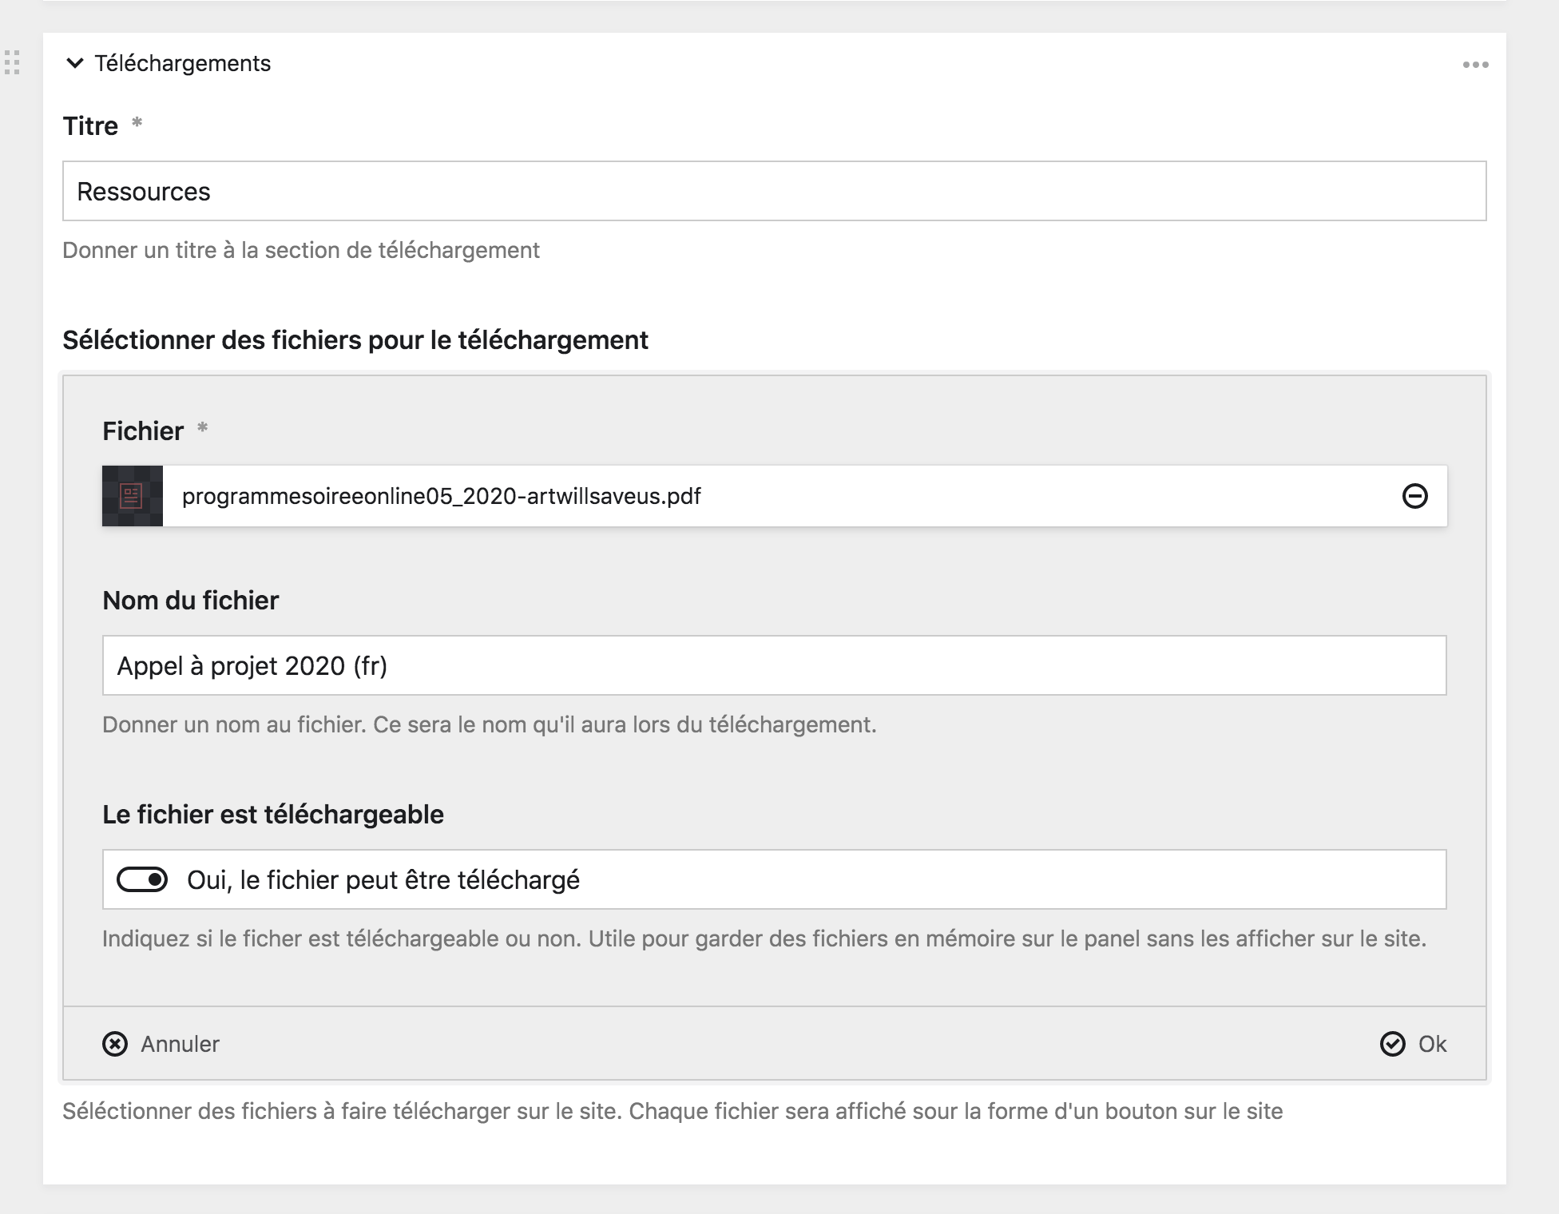Image resolution: width=1559 pixels, height=1214 pixels.
Task: Click the "Nom du fichier" label
Action: point(190,601)
